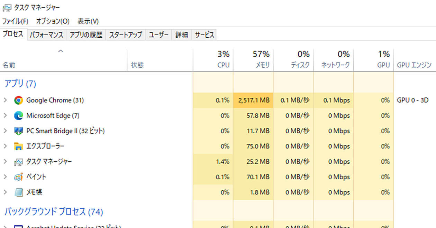Select the Microsoft Edge (7) process name
Image resolution: width=436 pixels, height=228 pixels.
pyautogui.click(x=53, y=115)
